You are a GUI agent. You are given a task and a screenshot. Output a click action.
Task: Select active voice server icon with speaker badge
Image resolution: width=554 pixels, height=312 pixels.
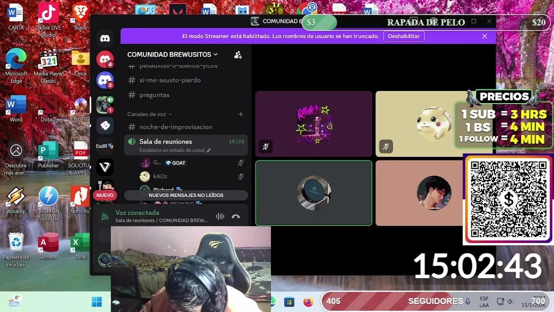click(x=105, y=104)
